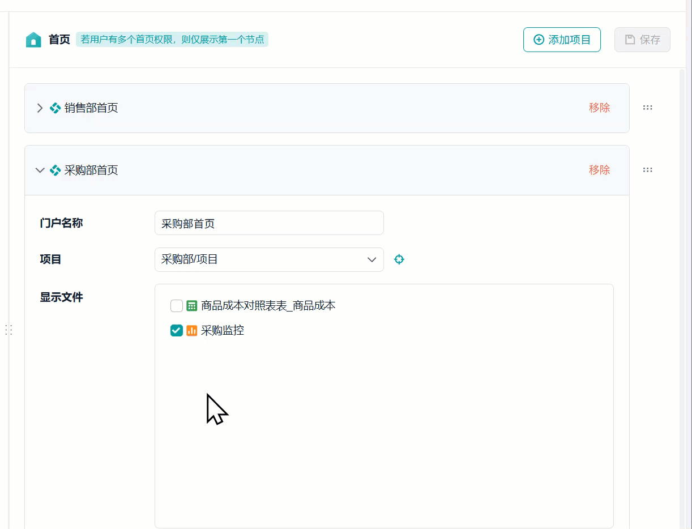Click the 首页 heading text
Image resolution: width=692 pixels, height=529 pixels.
[59, 40]
